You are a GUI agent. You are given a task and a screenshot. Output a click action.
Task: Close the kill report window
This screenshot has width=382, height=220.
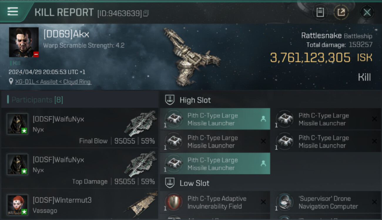point(367,12)
